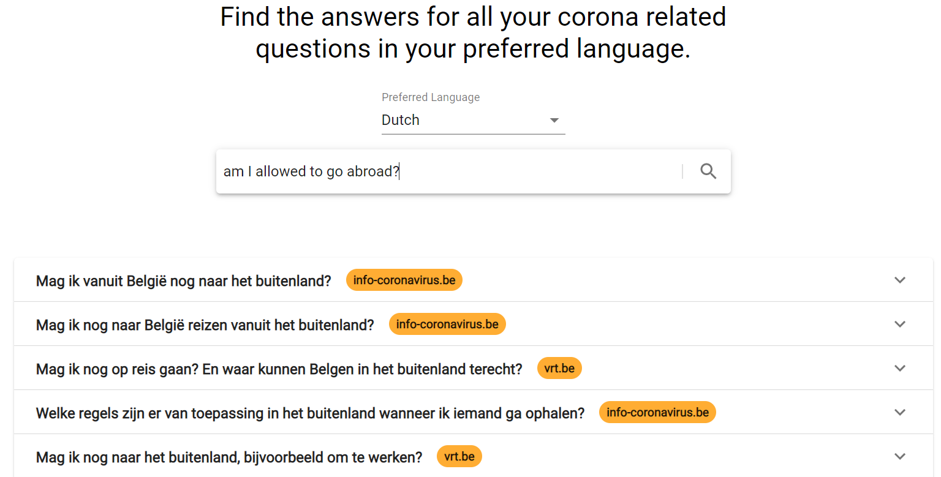This screenshot has height=477, width=941.
Task: Expand chevron for 'Welke regels zijn er' question
Action: (899, 413)
